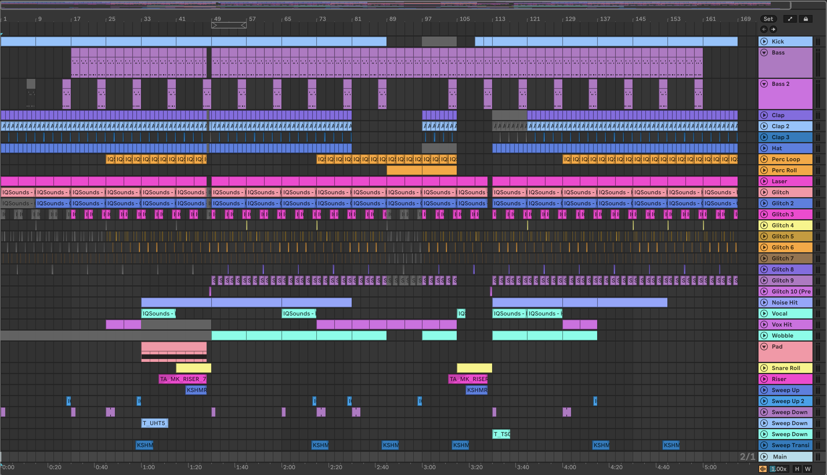Collapse the Pad track
This screenshot has width=827, height=475.
tap(764, 347)
